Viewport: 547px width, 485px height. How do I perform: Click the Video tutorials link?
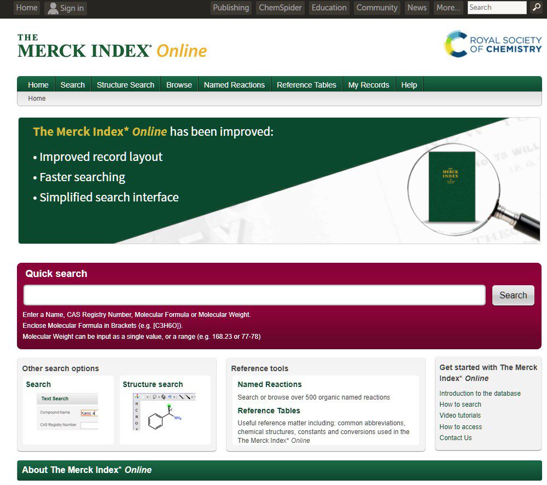(460, 415)
